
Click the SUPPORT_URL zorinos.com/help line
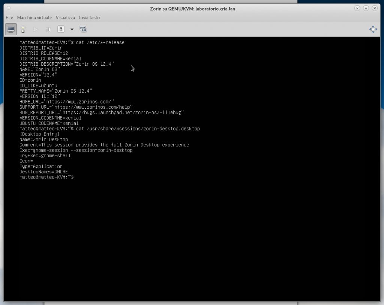[76, 107]
